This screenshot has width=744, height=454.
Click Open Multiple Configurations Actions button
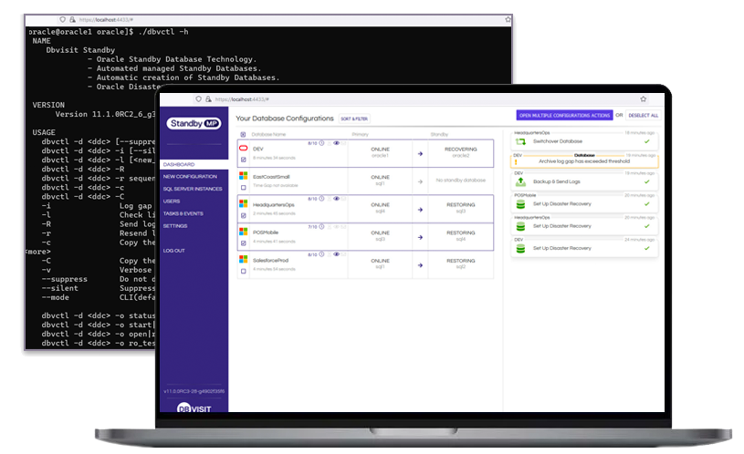[x=564, y=115]
